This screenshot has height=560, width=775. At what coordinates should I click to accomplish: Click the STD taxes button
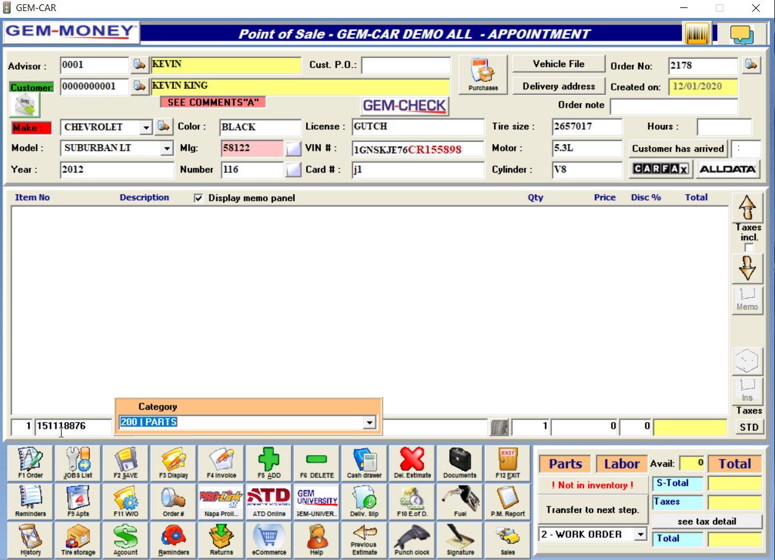point(749,428)
